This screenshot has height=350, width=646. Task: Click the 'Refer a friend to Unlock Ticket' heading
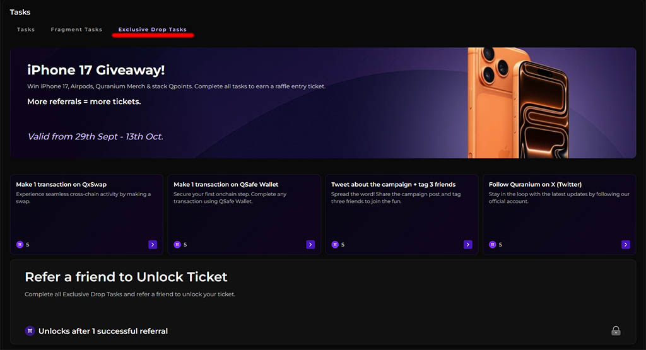[126, 277]
